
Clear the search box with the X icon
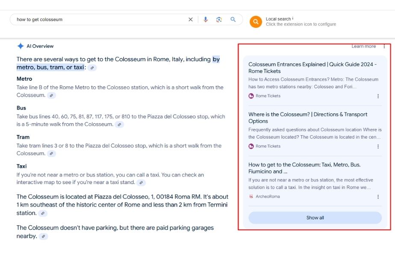click(191, 20)
